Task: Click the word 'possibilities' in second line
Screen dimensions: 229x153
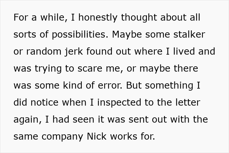Action: (x=80, y=34)
